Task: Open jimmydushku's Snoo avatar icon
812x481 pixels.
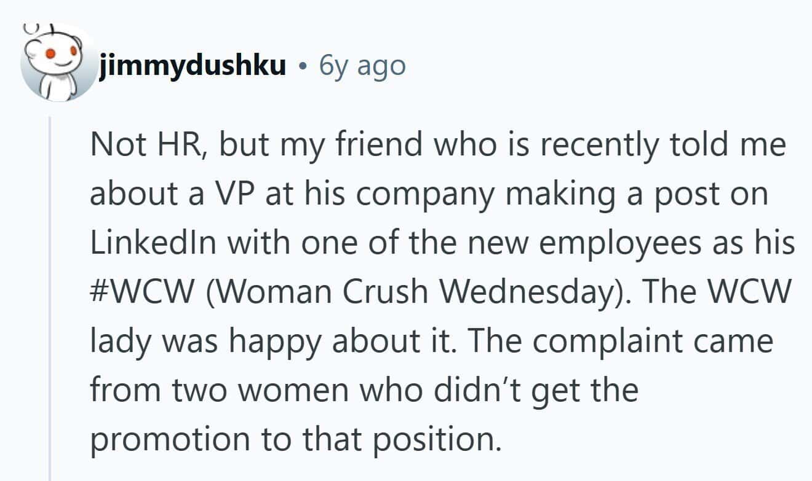Action: pos(58,63)
